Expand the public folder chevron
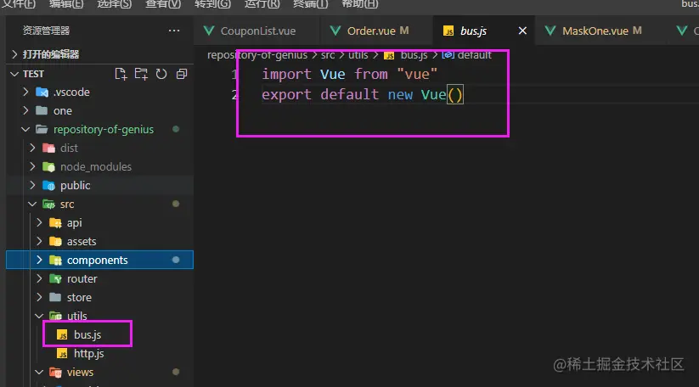This screenshot has width=699, height=387. [32, 185]
